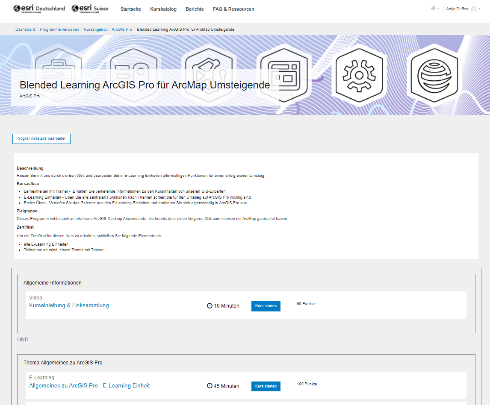490x405 pixels.
Task: Click the Programmdetails bearbeiten button
Action: coord(41,138)
